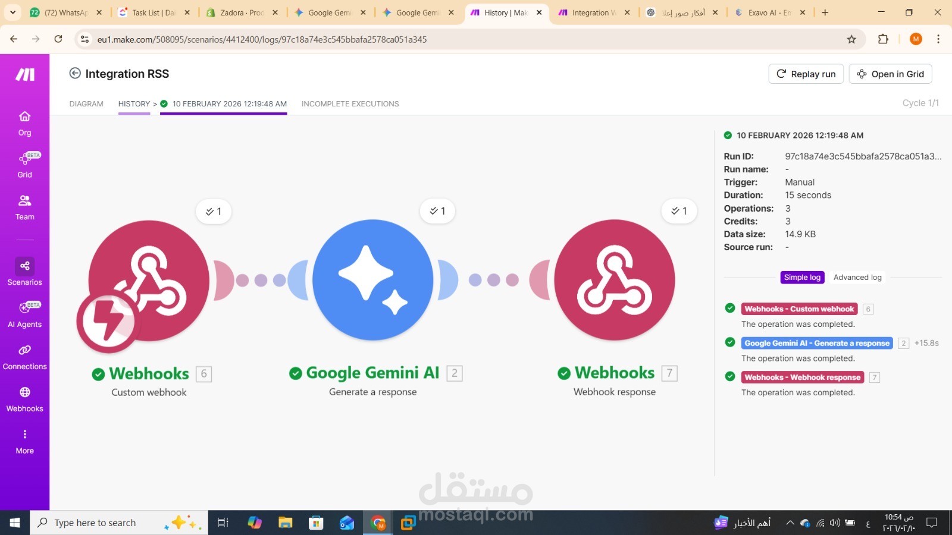Viewport: 952px width, 535px height.
Task: Open the INCOMPLETE EXECUTIONS tab
Action: pos(350,103)
